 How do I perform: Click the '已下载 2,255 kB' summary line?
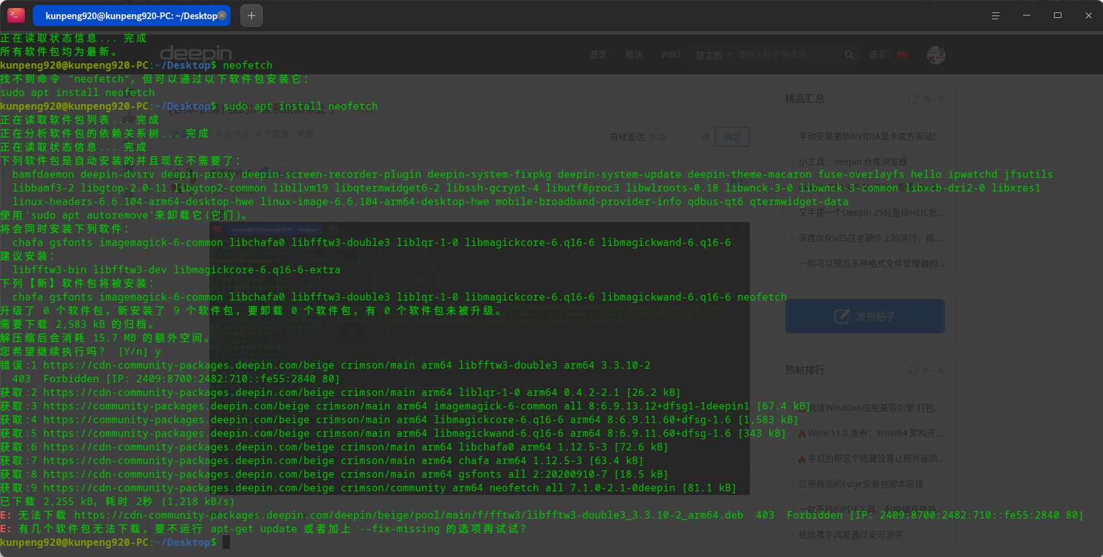[118, 501]
